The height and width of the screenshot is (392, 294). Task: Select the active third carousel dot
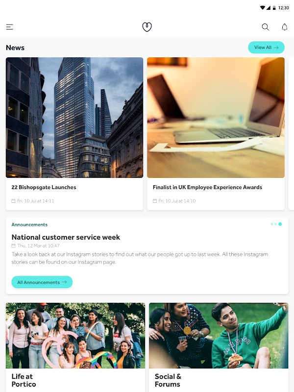(x=280, y=224)
